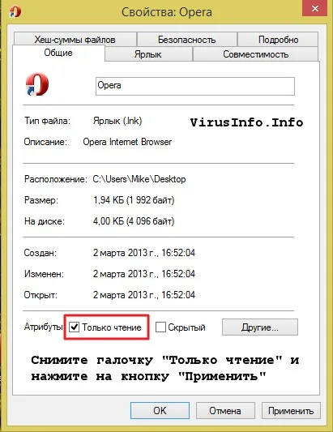Click the 'Другие...' attributes button
Viewport: 333px width, 432px height.
(260, 327)
